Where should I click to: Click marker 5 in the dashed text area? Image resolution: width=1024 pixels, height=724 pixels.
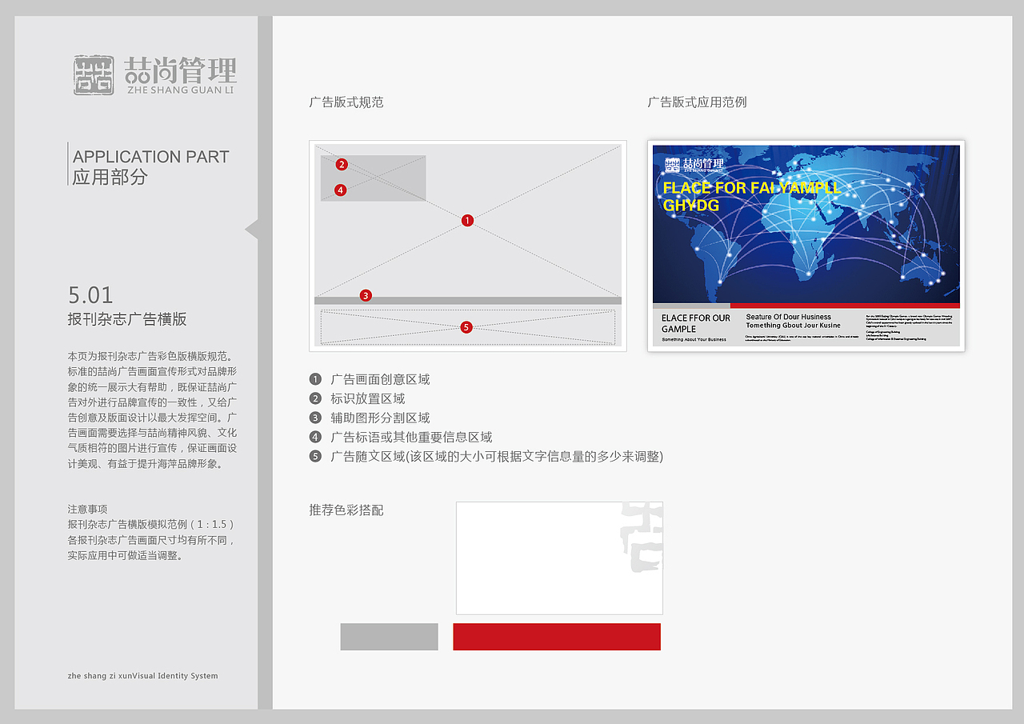pyautogui.click(x=466, y=326)
